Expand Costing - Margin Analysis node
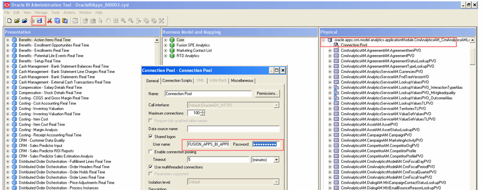The width and height of the screenshot is (482, 190). 8,130
